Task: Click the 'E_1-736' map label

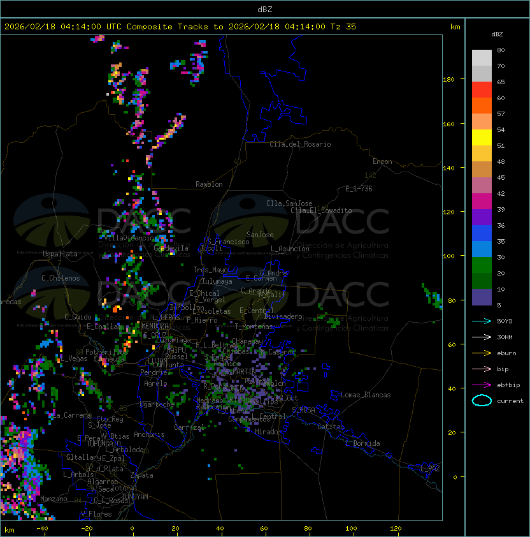Action: [359, 189]
